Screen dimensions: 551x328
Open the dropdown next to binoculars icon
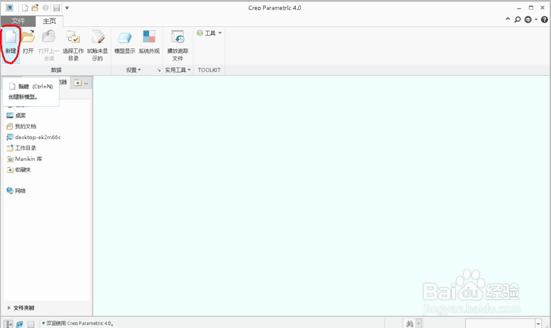point(419,324)
